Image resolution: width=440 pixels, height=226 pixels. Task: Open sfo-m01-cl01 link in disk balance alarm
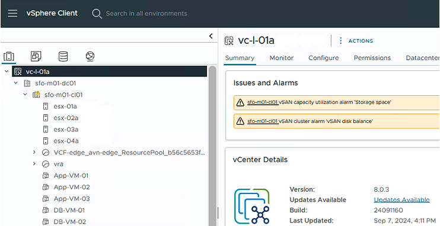click(263, 121)
